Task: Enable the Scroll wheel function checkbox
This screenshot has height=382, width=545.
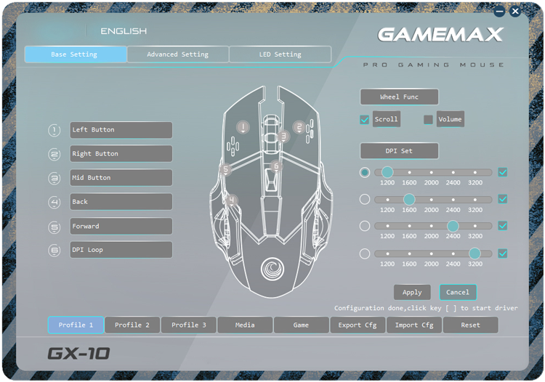Action: (364, 120)
